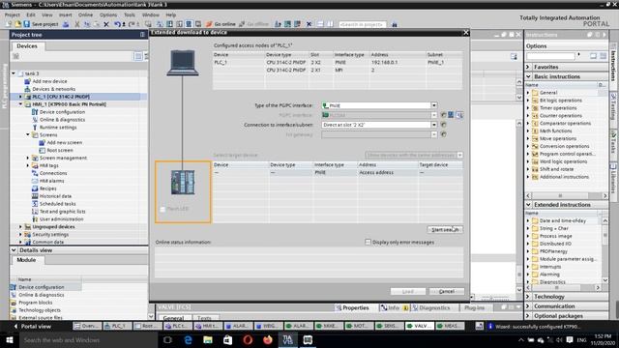619x348 pixels.
Task: Open the Window menu
Action: [x=151, y=14]
